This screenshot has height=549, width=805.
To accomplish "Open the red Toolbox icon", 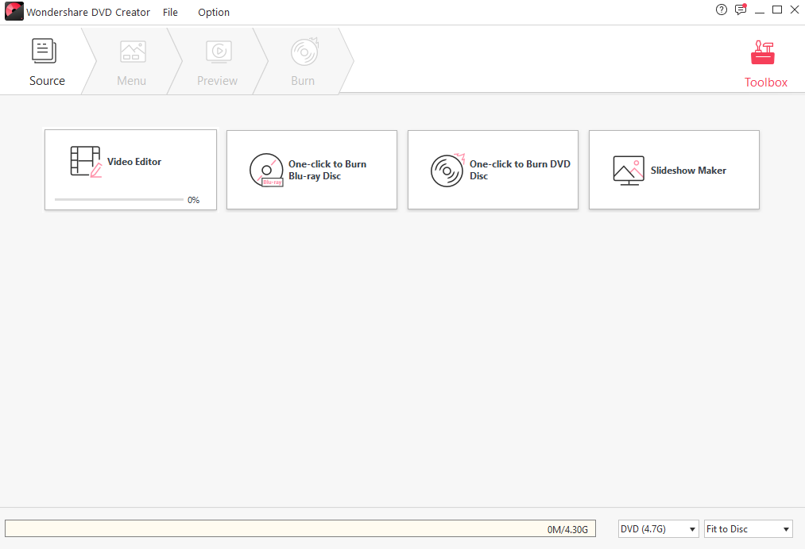I will (x=763, y=52).
